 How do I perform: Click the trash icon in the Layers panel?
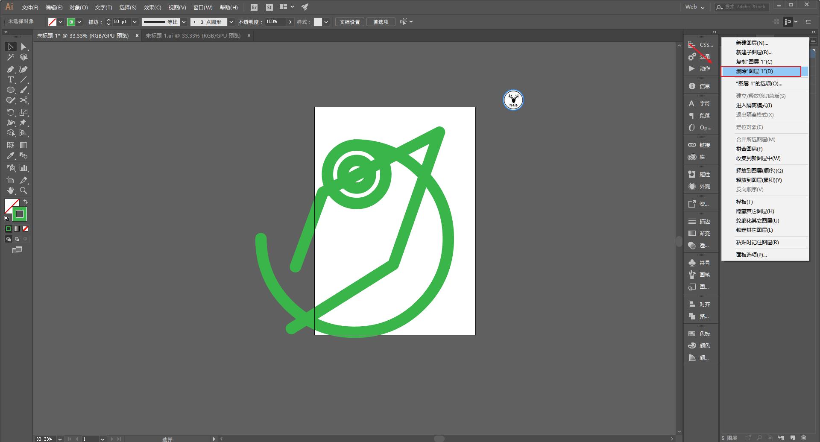click(x=803, y=438)
